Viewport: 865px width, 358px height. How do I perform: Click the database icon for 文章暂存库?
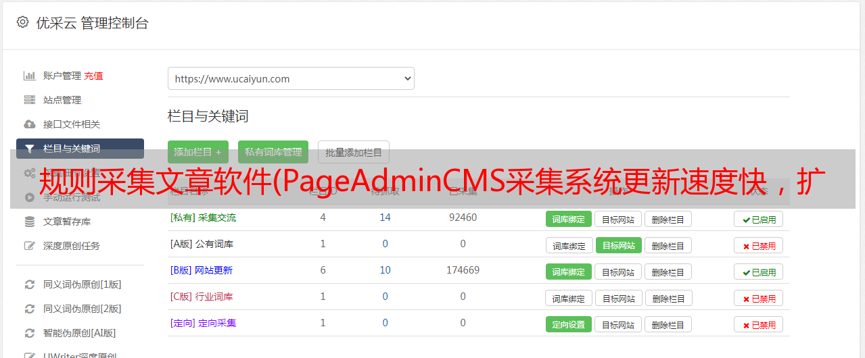click(29, 222)
